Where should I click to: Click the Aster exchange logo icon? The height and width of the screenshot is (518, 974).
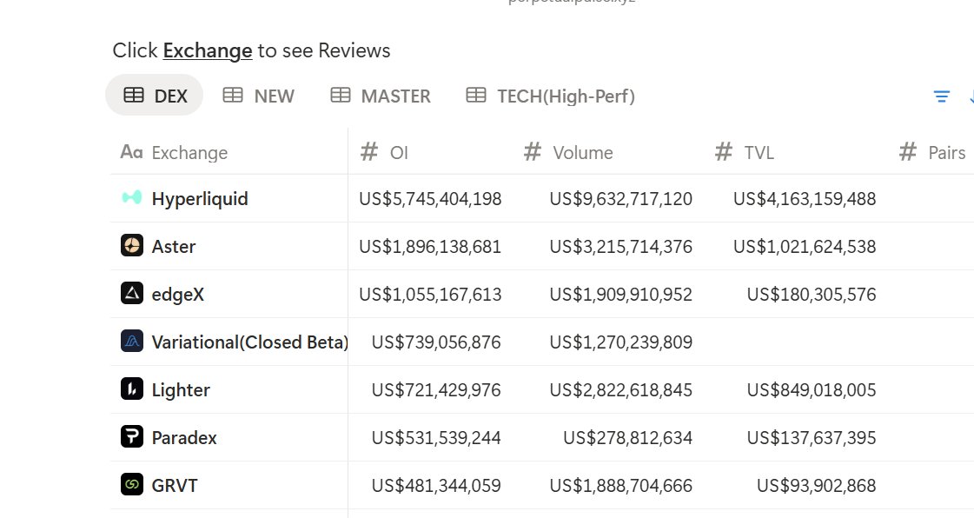coord(131,246)
